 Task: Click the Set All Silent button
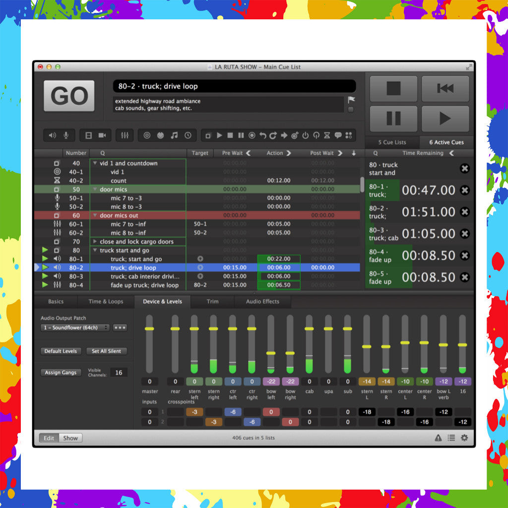pyautogui.click(x=107, y=351)
